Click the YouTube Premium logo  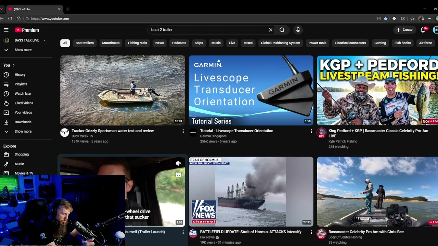click(x=27, y=30)
